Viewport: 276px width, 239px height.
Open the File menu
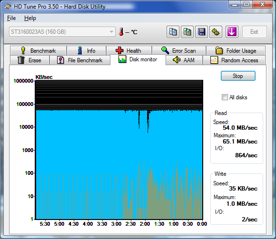pyautogui.click(x=11, y=18)
